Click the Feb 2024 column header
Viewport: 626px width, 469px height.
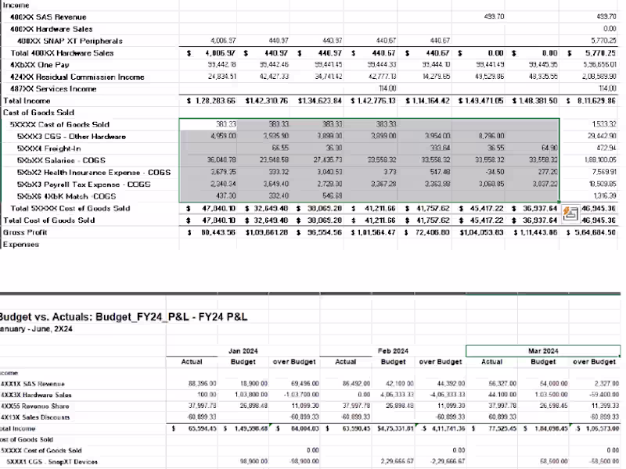[394, 349]
